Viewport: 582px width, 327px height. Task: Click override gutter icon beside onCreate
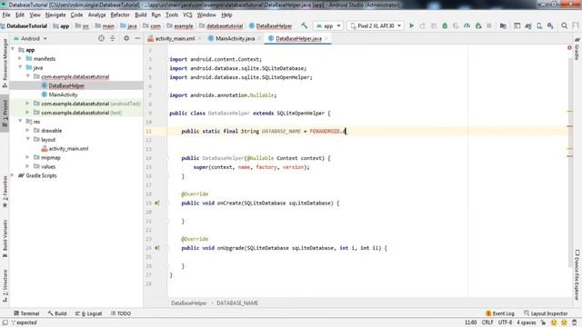[x=157, y=203]
